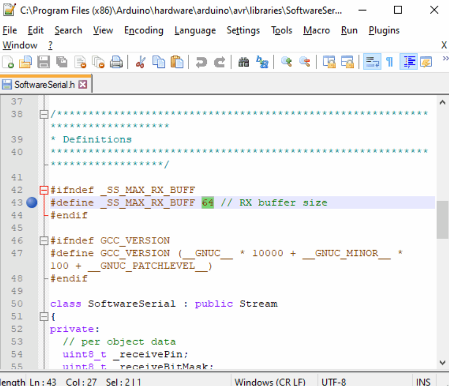Expand hidden toolbar icons with chevron
Viewport: 449px width, 386px height.
coord(445,58)
